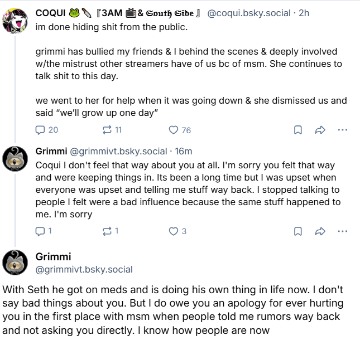Reply to COQUI's post
Image resolution: width=360 pixels, height=340 pixels.
coord(40,130)
